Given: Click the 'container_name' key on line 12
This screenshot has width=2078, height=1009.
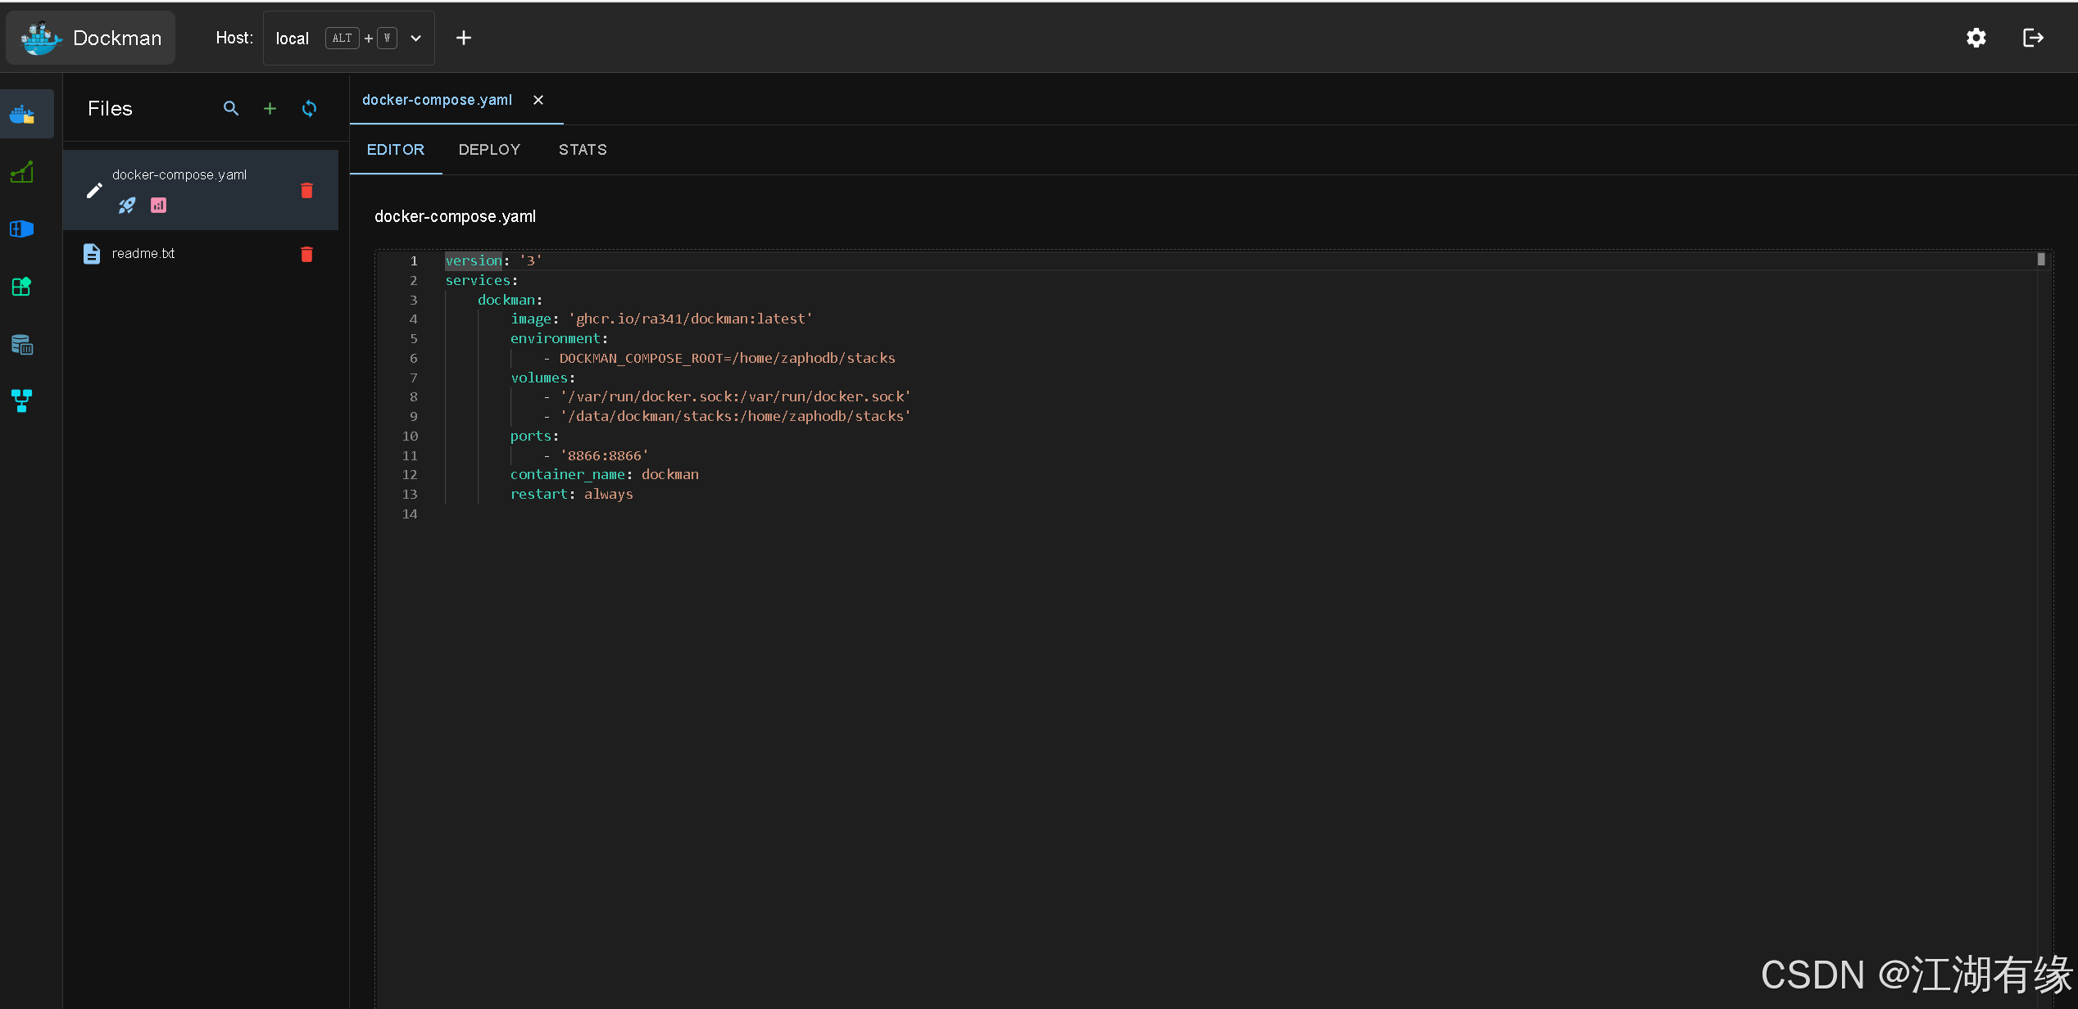Looking at the screenshot, I should [568, 474].
